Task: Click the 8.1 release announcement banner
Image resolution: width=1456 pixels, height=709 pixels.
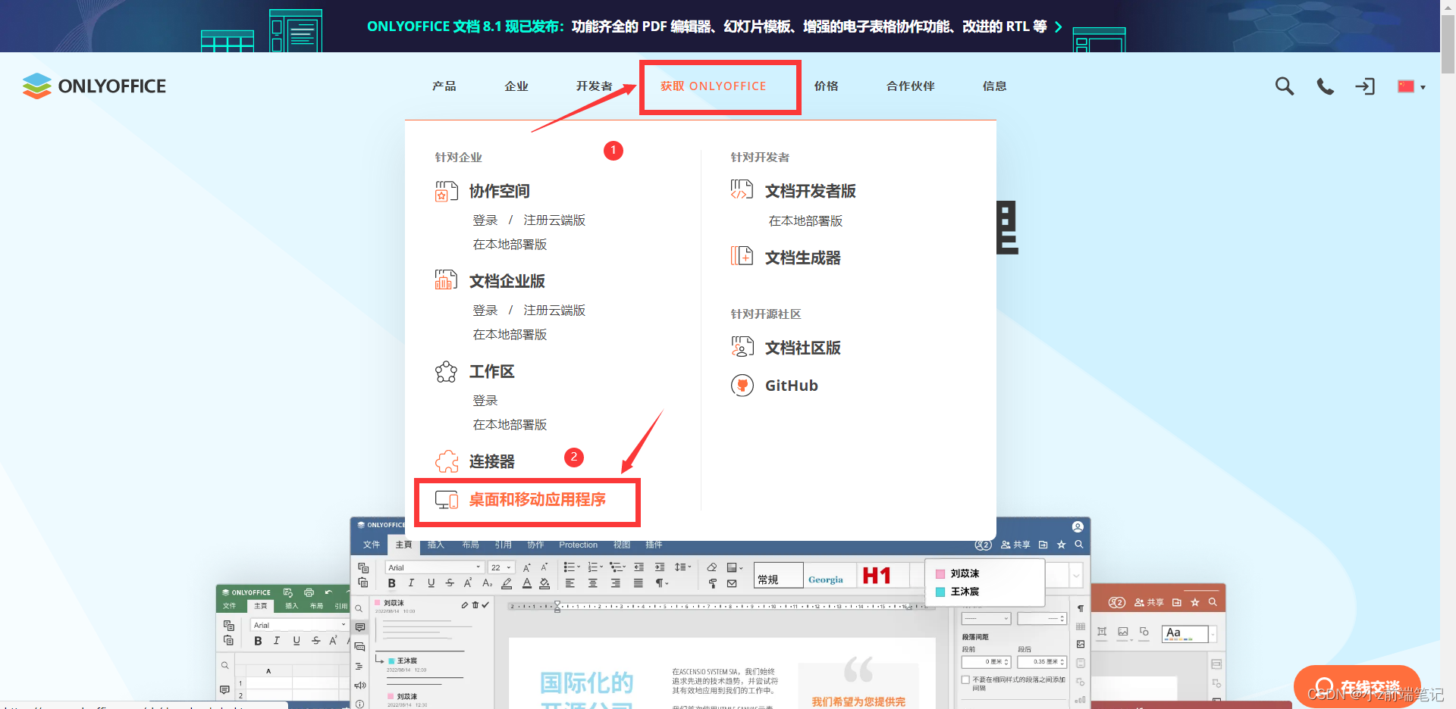Action: point(714,27)
